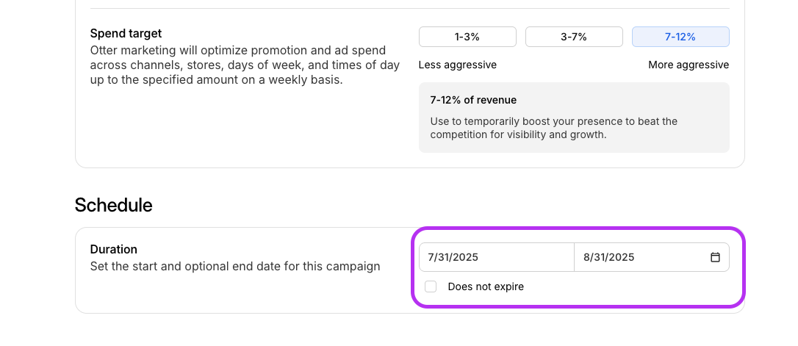Click the Duration setting title
This screenshot has height=346, width=798.
click(x=113, y=250)
